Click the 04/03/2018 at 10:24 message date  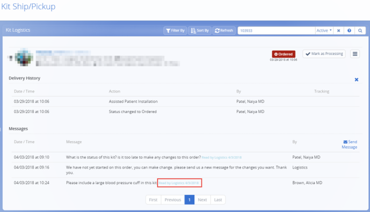(x=32, y=183)
